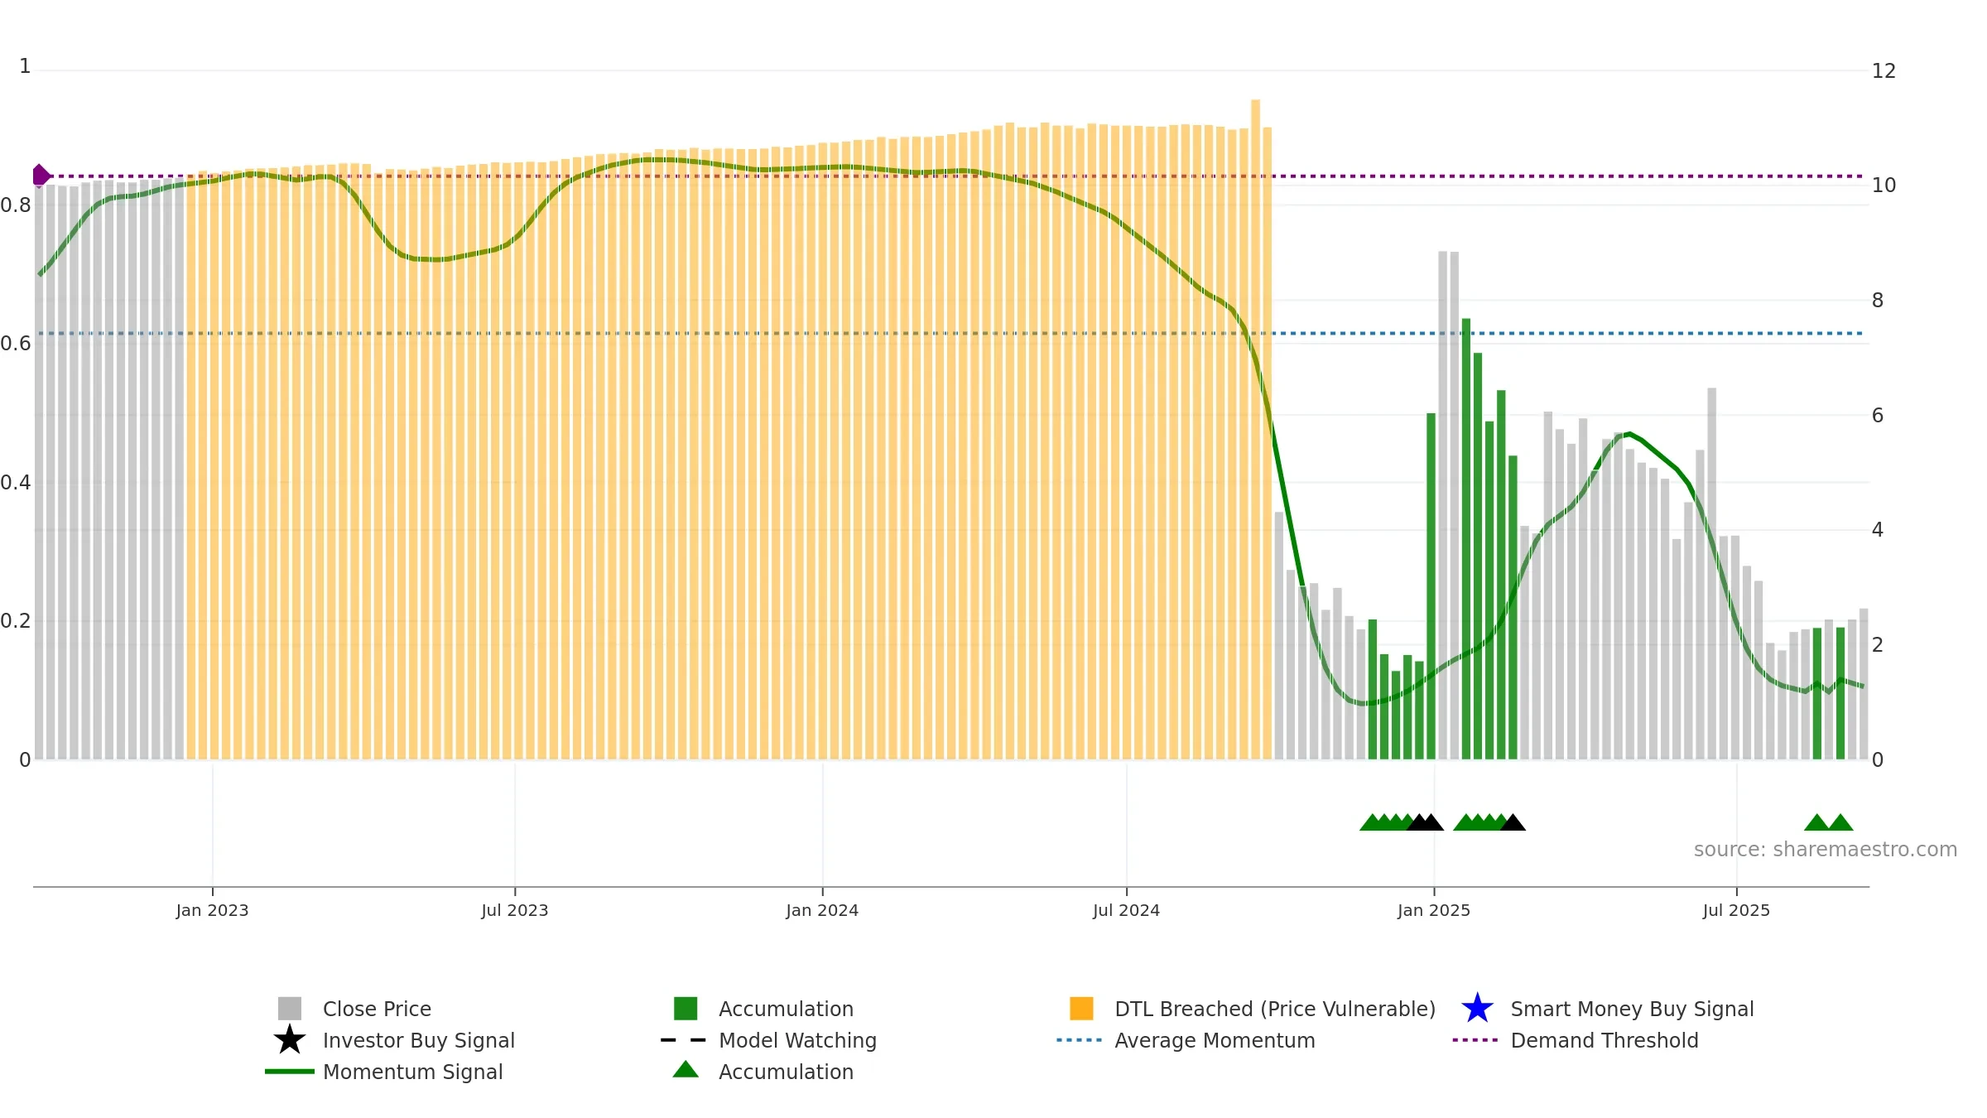Click the blue Smart Money Buy Signal star
Image resolution: width=1987 pixels, height=1118 pixels.
[x=1477, y=1009]
